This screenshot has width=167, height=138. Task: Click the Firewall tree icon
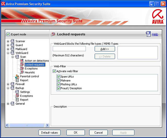click(x=12, y=84)
